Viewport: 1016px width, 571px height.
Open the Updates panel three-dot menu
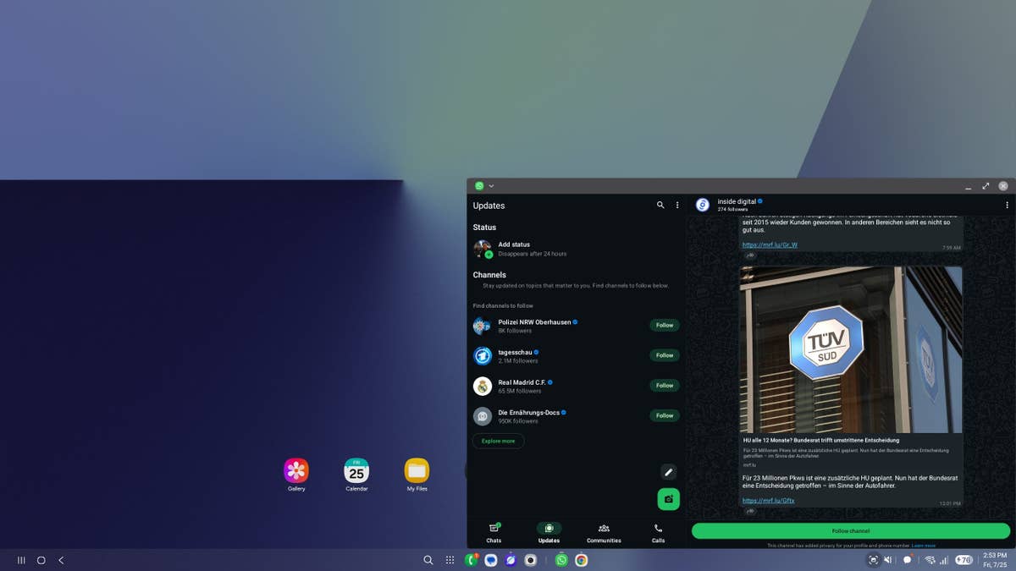click(x=677, y=206)
